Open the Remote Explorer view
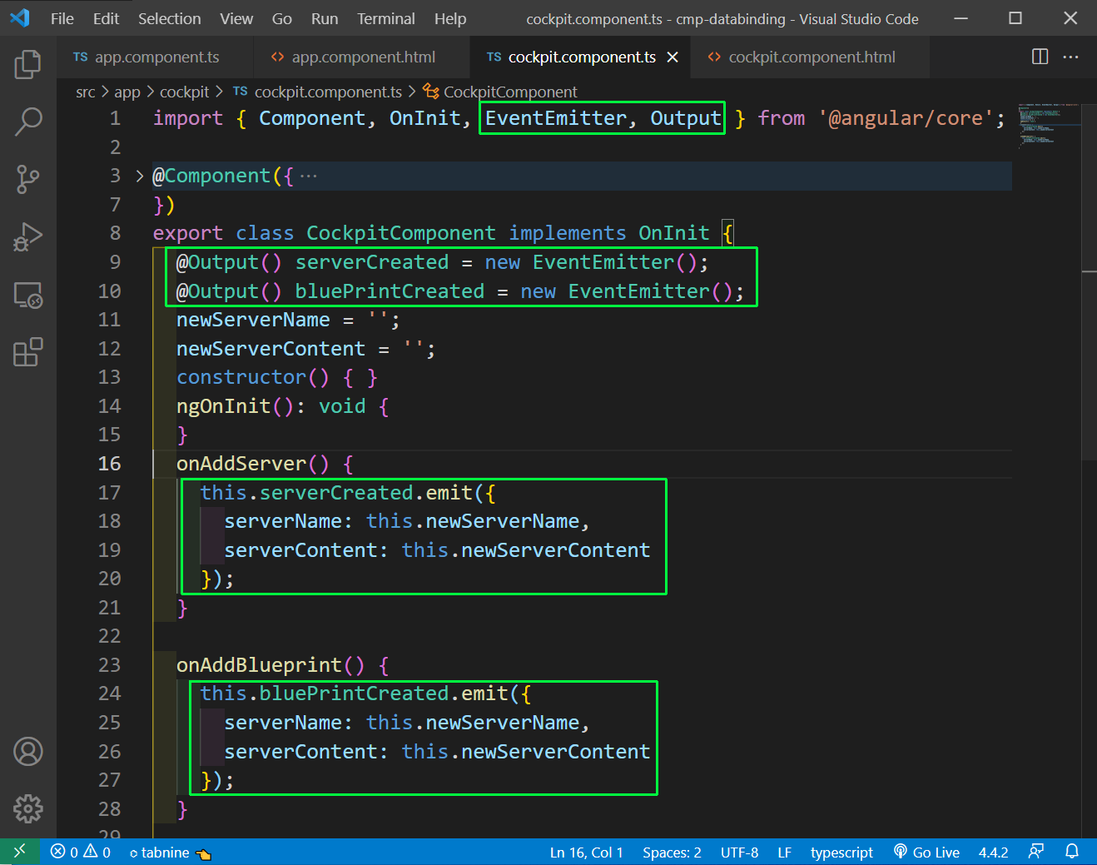Viewport: 1097px width, 865px height. pyautogui.click(x=28, y=295)
